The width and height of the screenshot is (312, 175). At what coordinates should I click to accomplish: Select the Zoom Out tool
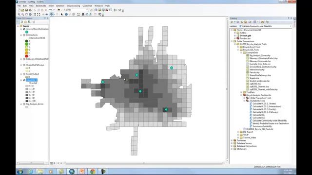coord(23,14)
